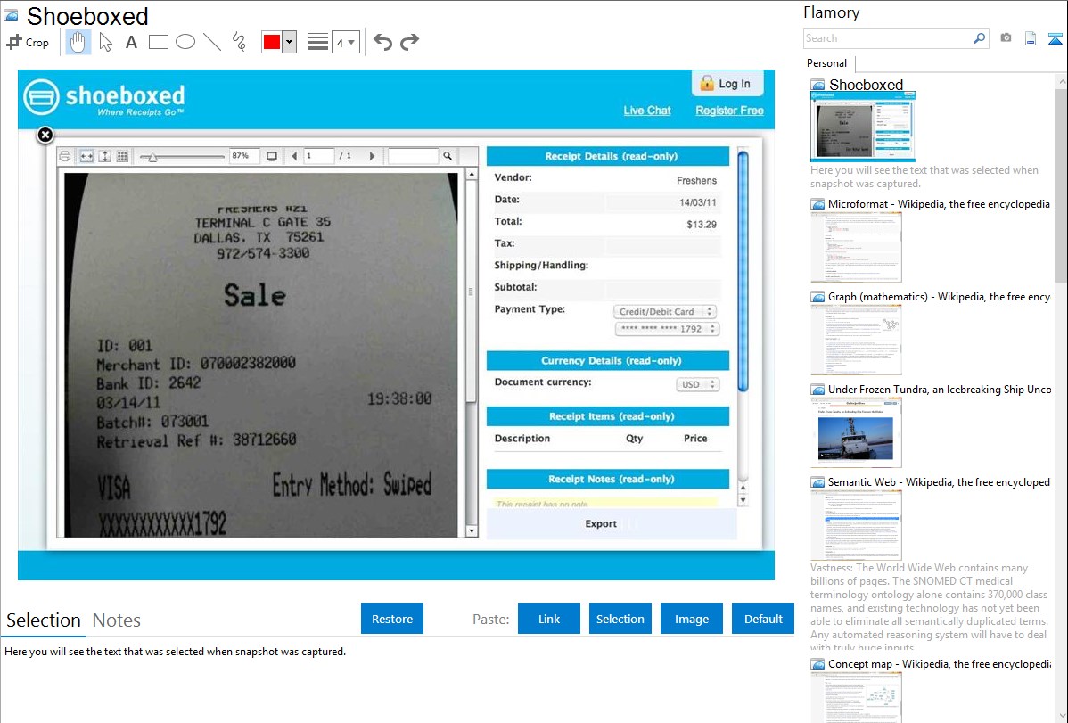Click the search magnifier icon in Flamory
This screenshot has width=1068, height=723.
pyautogui.click(x=980, y=38)
